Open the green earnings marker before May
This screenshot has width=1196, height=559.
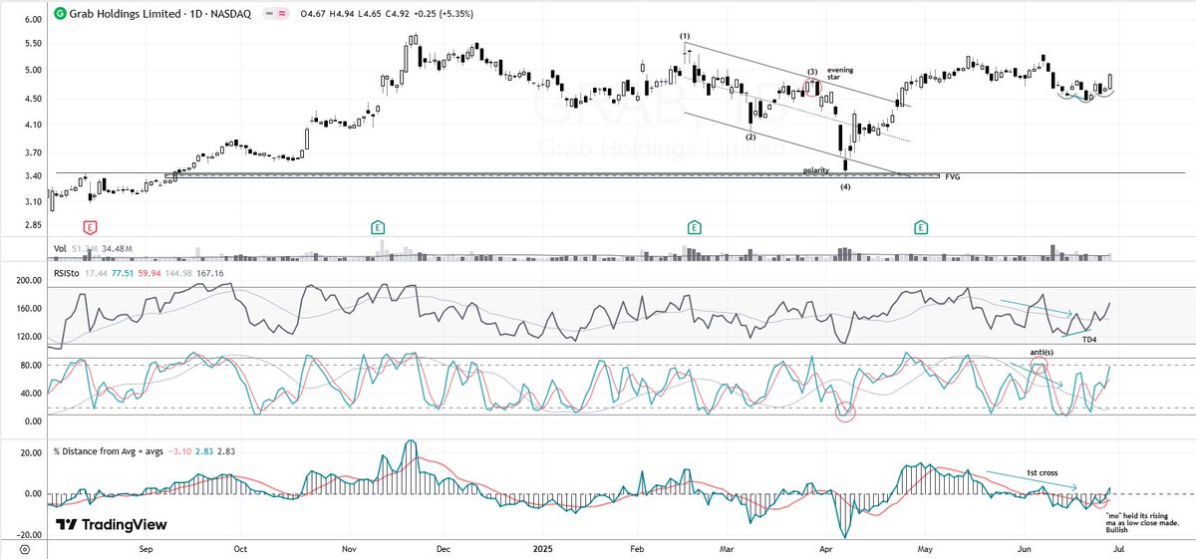(920, 227)
